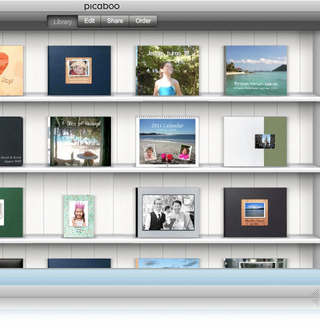Select the black-and-white wedding photo book
Screen dimensions: 320x322
(x=168, y=213)
